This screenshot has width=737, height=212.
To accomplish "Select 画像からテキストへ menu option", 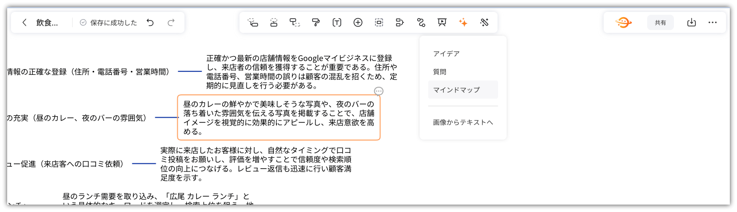I will pos(463,122).
